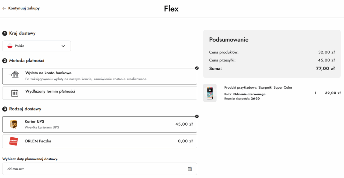Focus the planned delivery date field
This screenshot has height=178, width=344.
pos(94,169)
